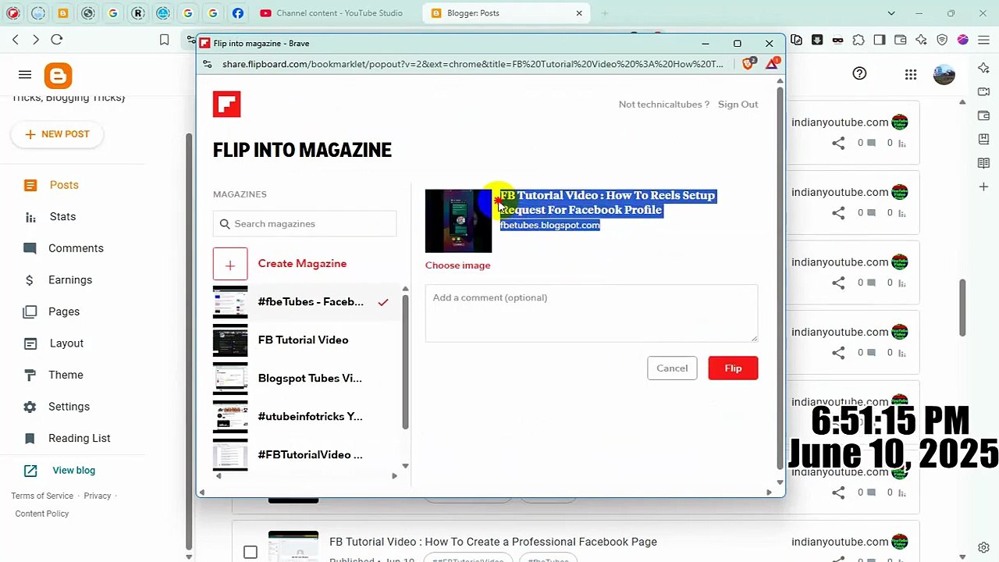
Task: Open Brave main menu icon
Action: [983, 40]
